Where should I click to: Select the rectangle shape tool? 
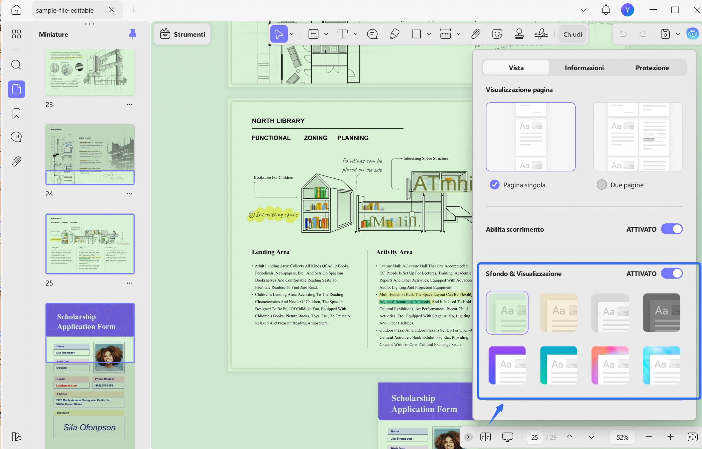pyautogui.click(x=416, y=34)
